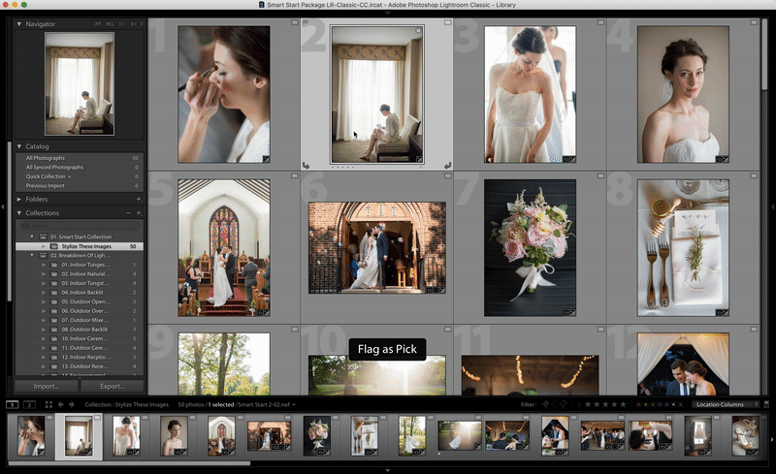Toggle second window display 2 button

pos(29,404)
